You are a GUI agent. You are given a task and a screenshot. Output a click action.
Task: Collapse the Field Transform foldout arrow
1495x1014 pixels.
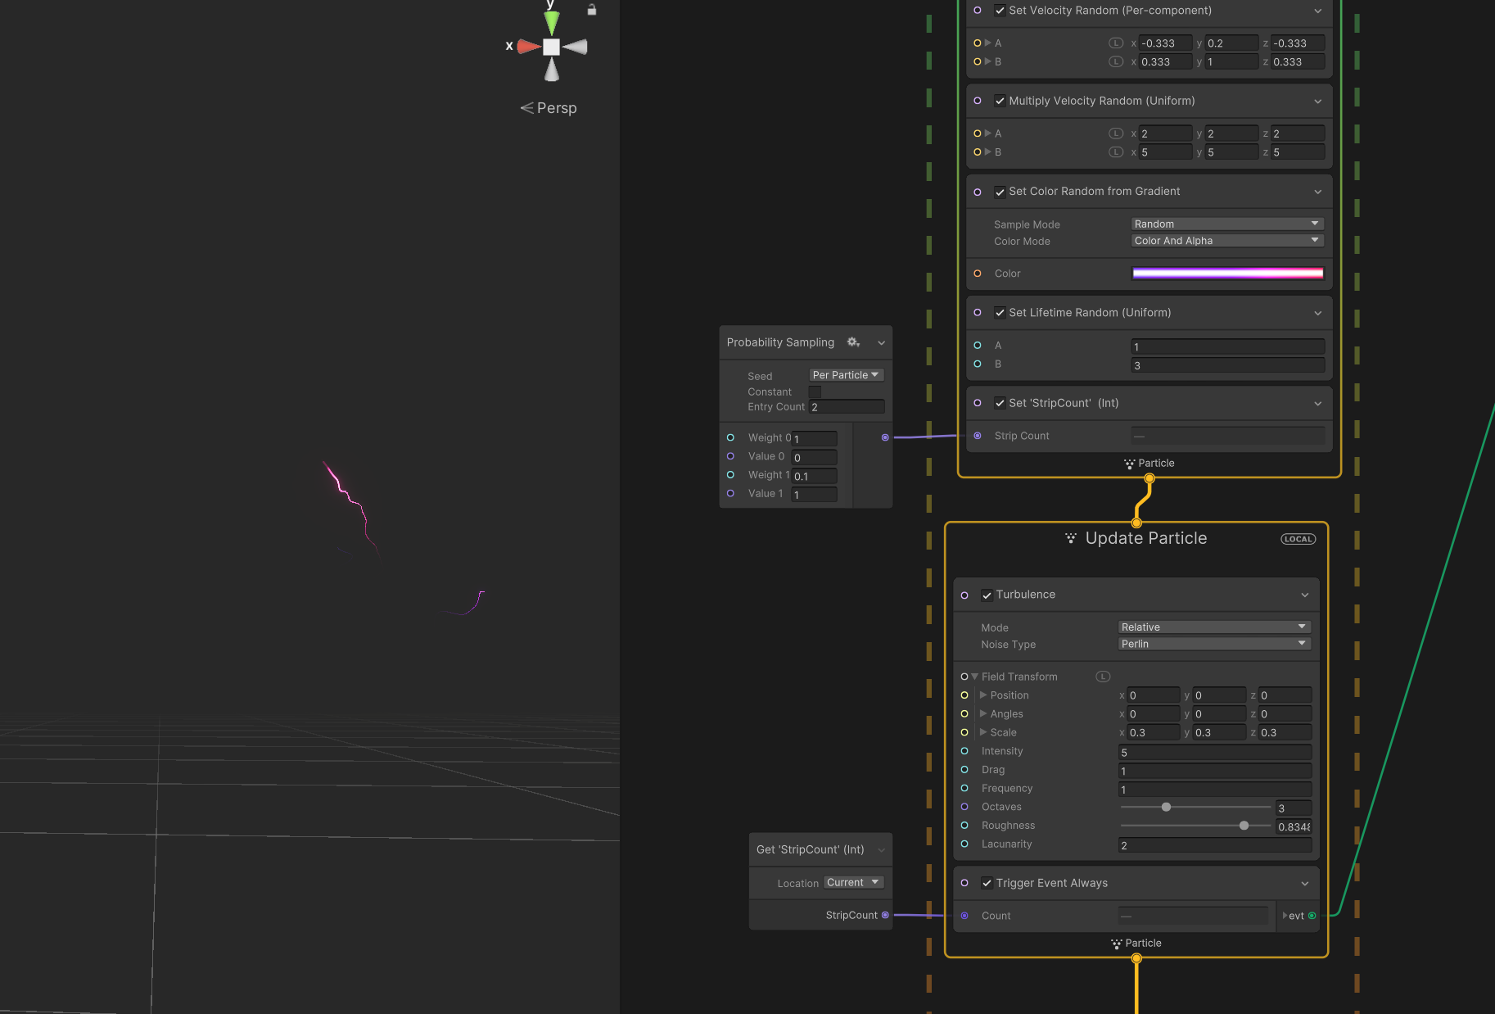coord(975,677)
